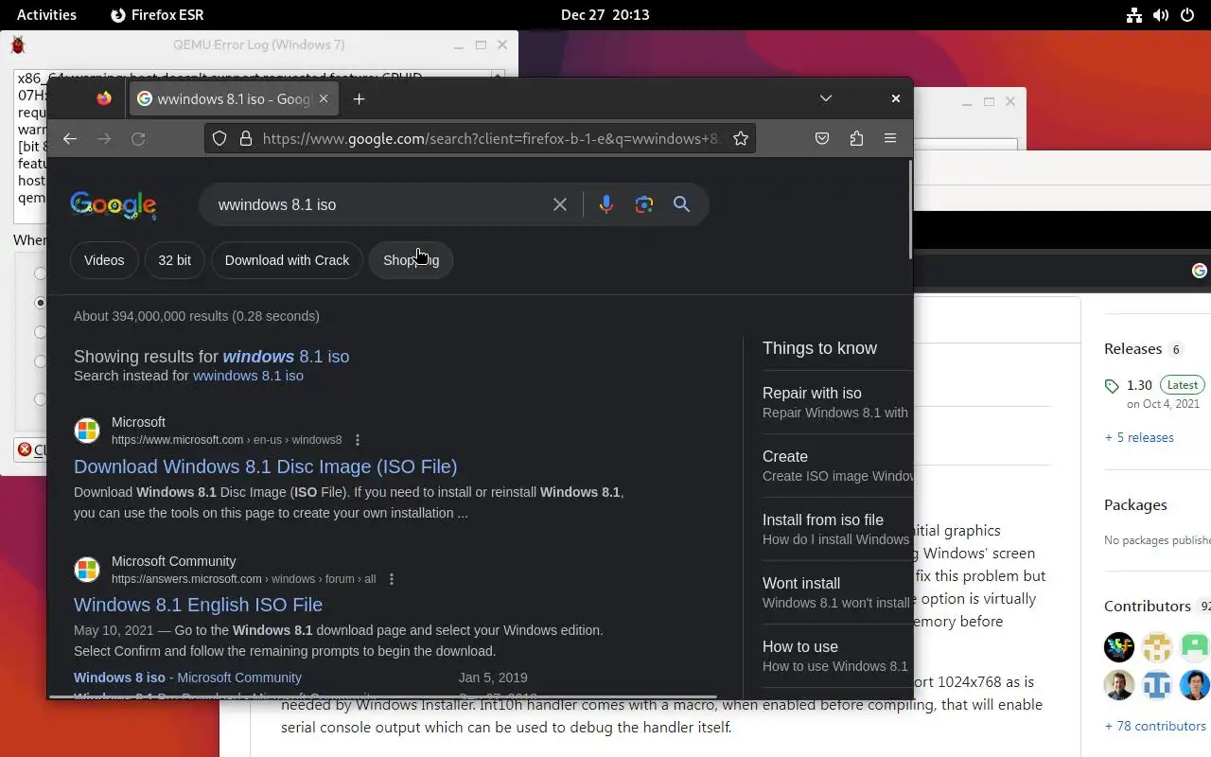The image size is (1211, 757).
Task: Click red X button in QEMU window
Action: [x=25, y=449]
